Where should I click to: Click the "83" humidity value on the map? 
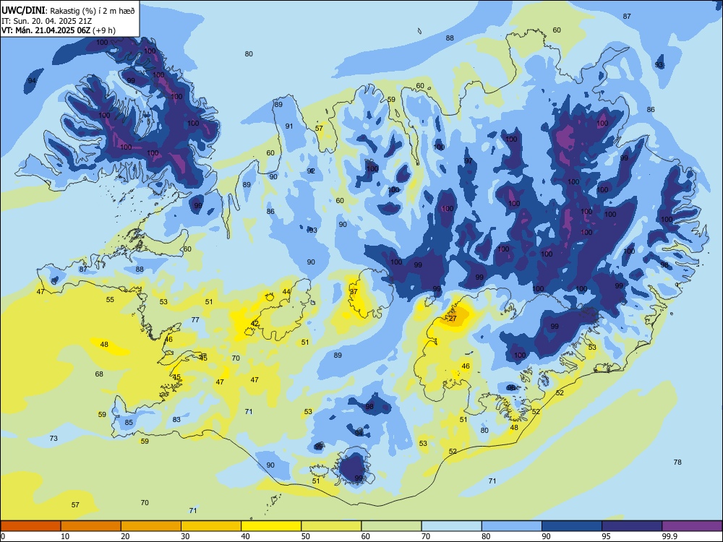pos(176,419)
